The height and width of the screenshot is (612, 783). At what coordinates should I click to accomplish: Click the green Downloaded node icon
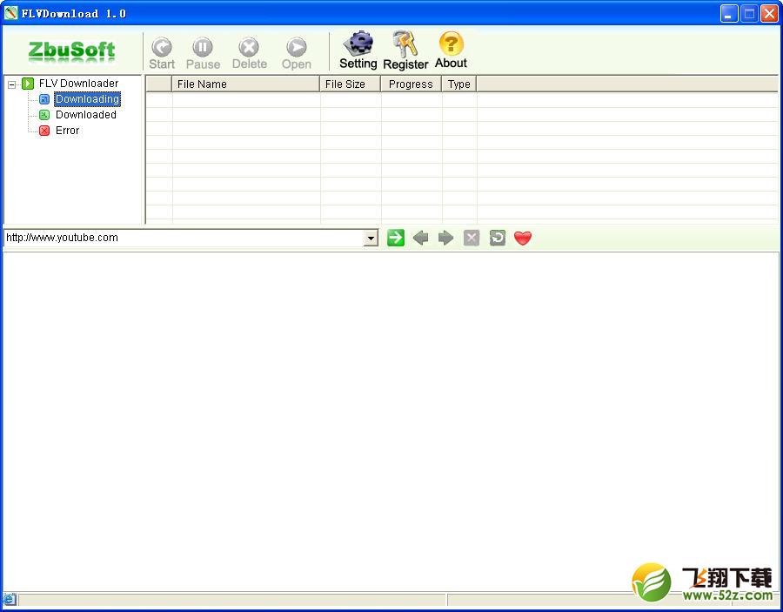click(44, 115)
